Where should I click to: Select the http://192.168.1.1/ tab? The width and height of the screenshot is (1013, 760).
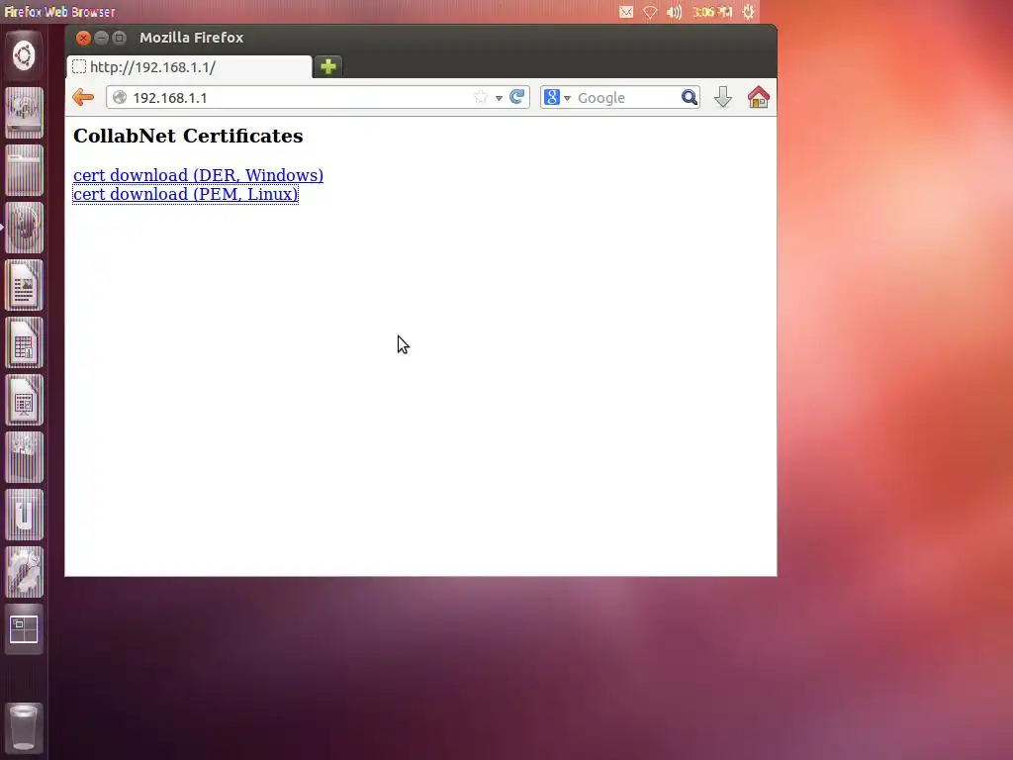point(189,66)
